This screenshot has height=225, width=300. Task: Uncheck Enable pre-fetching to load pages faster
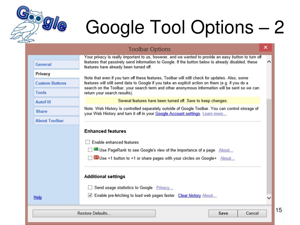(x=90, y=195)
